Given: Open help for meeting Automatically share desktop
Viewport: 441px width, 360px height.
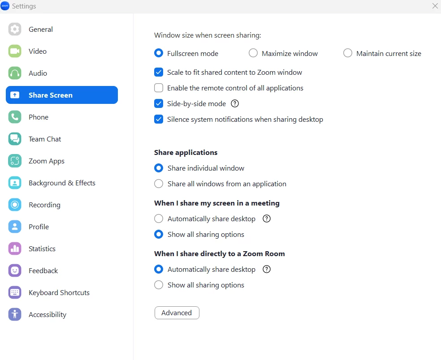Looking at the screenshot, I should [266, 219].
